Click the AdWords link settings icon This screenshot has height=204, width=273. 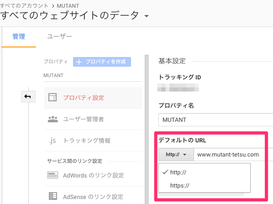52,175
